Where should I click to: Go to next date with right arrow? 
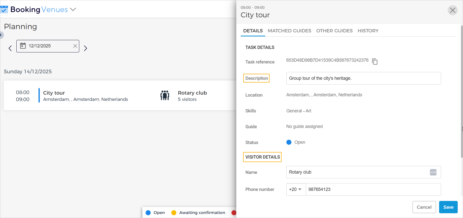coord(86,48)
